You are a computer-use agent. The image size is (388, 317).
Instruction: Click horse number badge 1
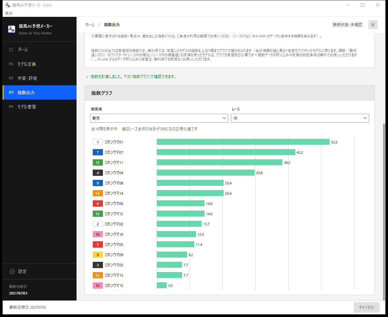98,142
